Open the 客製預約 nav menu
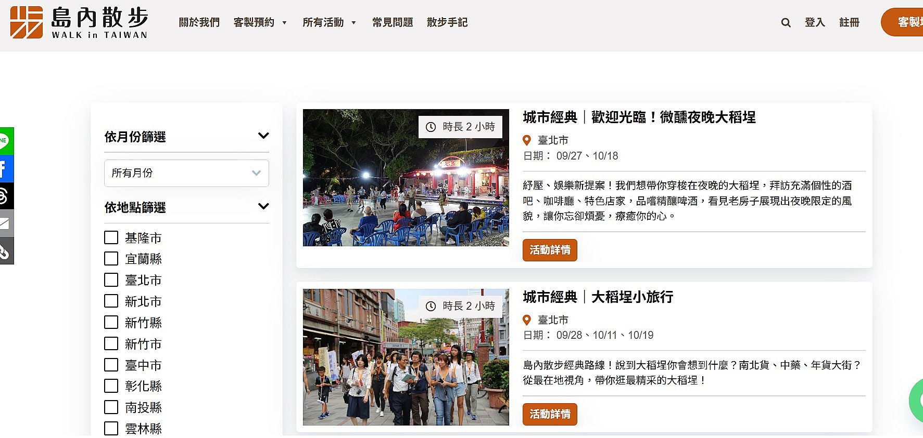 259,22
